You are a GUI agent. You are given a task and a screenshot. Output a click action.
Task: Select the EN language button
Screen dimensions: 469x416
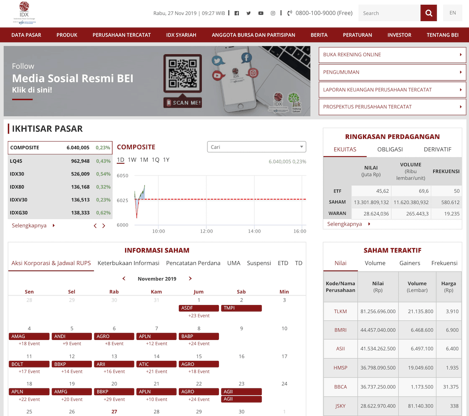452,13
